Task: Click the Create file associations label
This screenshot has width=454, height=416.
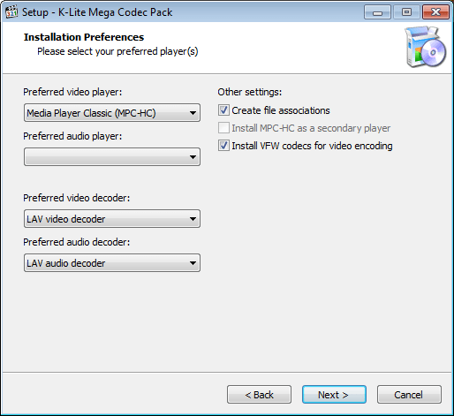Action: coord(281,110)
